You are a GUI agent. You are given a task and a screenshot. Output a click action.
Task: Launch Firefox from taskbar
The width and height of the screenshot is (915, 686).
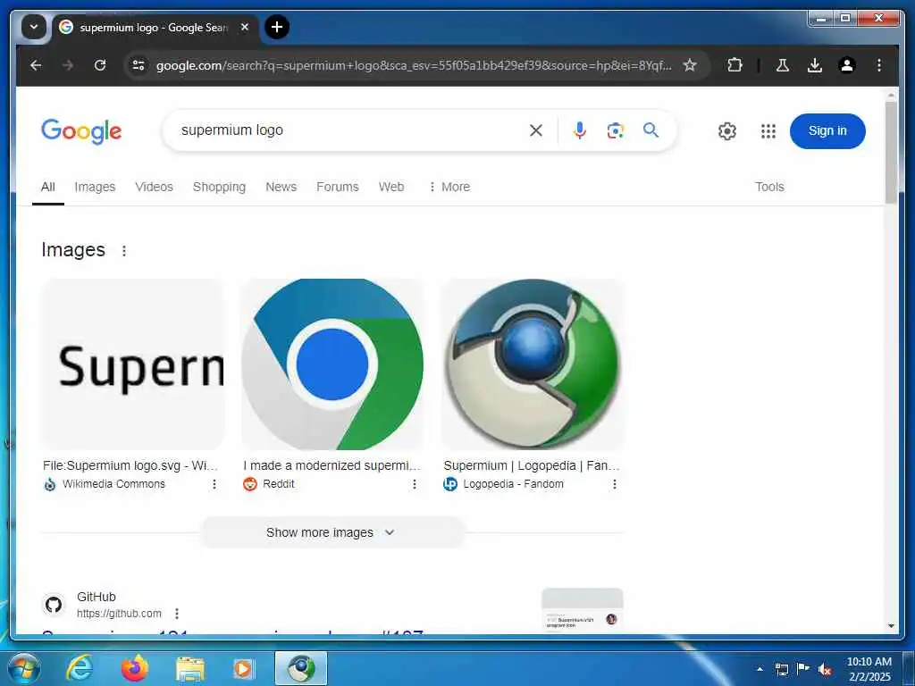(x=135, y=668)
